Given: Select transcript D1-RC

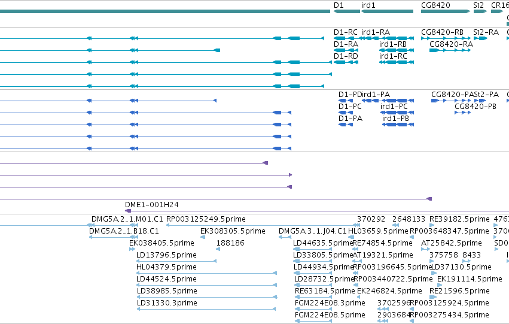Looking at the screenshot, I should [x=345, y=32].
